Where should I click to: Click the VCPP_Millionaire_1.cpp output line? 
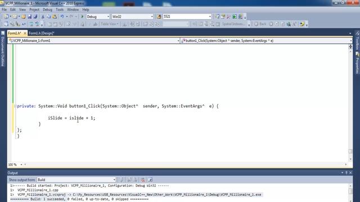[38, 190]
